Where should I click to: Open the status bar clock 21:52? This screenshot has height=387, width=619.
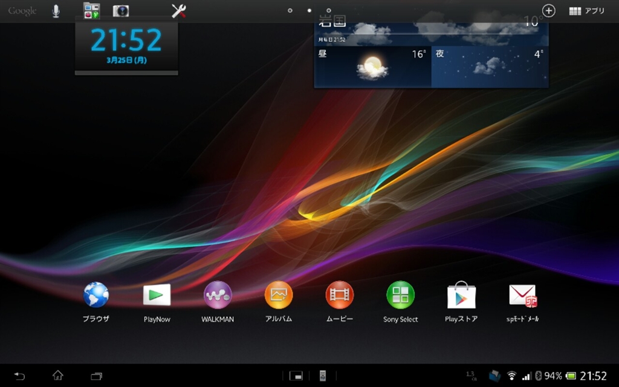point(593,376)
